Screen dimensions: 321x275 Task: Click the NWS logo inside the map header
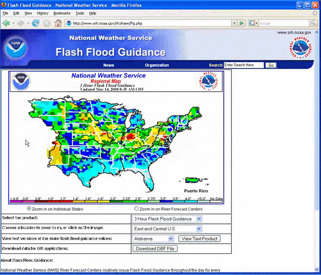[x=209, y=81]
